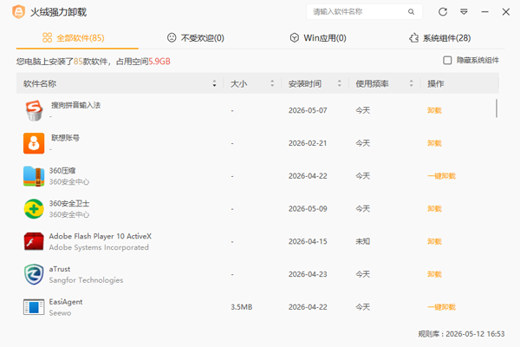Select the 360压缩 name text
Image resolution: width=520 pixels, height=347 pixels.
coord(62,171)
